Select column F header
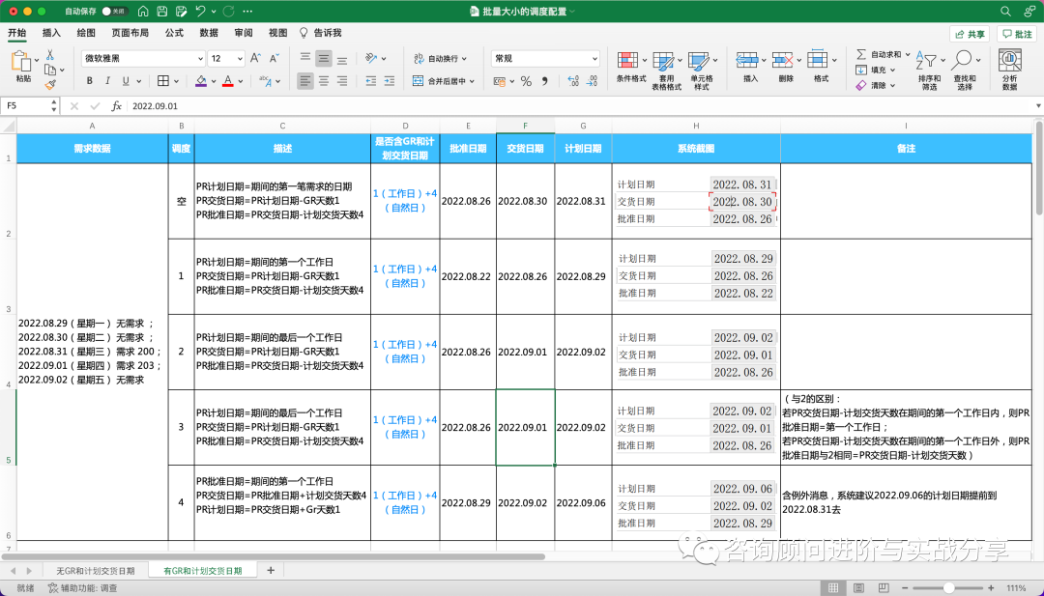The width and height of the screenshot is (1044, 596). point(525,126)
